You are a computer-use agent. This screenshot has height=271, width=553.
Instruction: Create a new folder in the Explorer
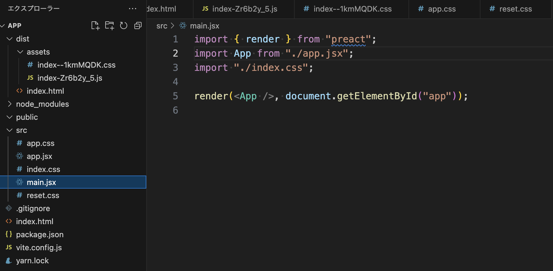click(109, 25)
